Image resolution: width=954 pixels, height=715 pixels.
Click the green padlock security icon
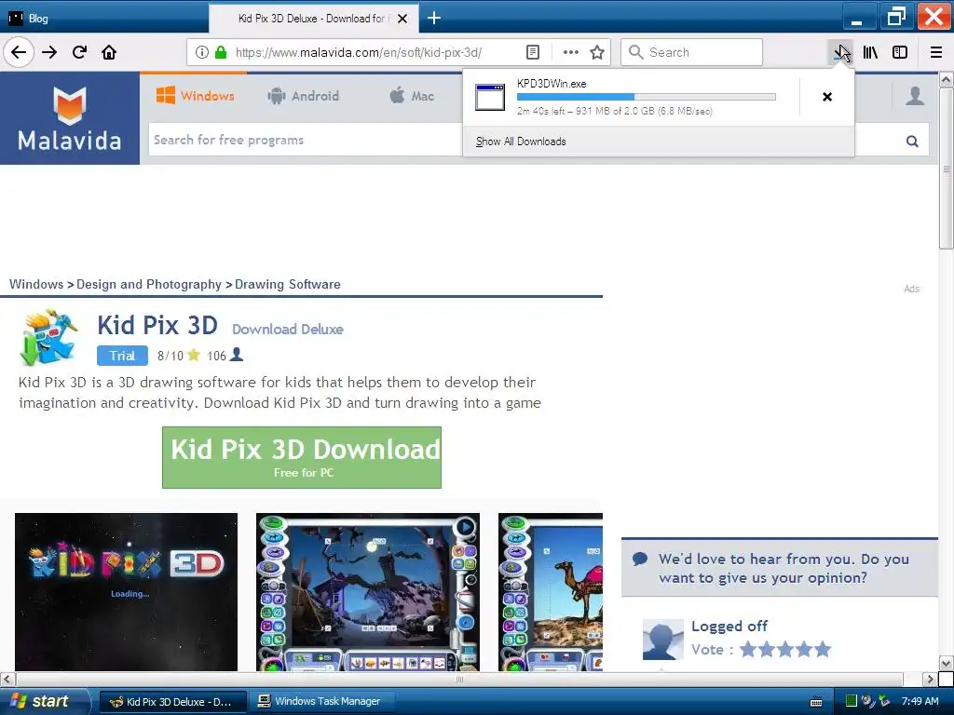(221, 52)
